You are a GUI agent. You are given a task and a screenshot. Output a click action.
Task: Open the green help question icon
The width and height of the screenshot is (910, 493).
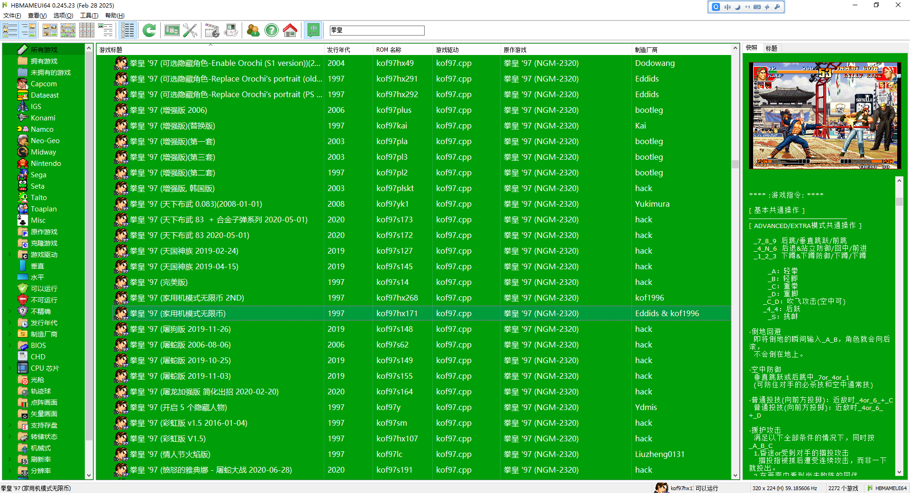[272, 30]
